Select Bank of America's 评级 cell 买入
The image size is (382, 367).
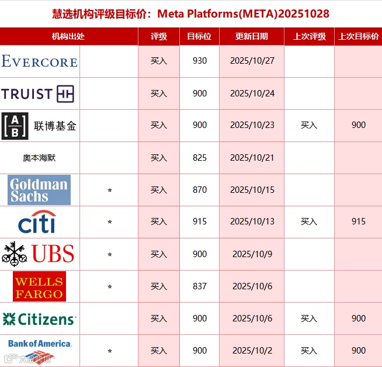(x=159, y=351)
